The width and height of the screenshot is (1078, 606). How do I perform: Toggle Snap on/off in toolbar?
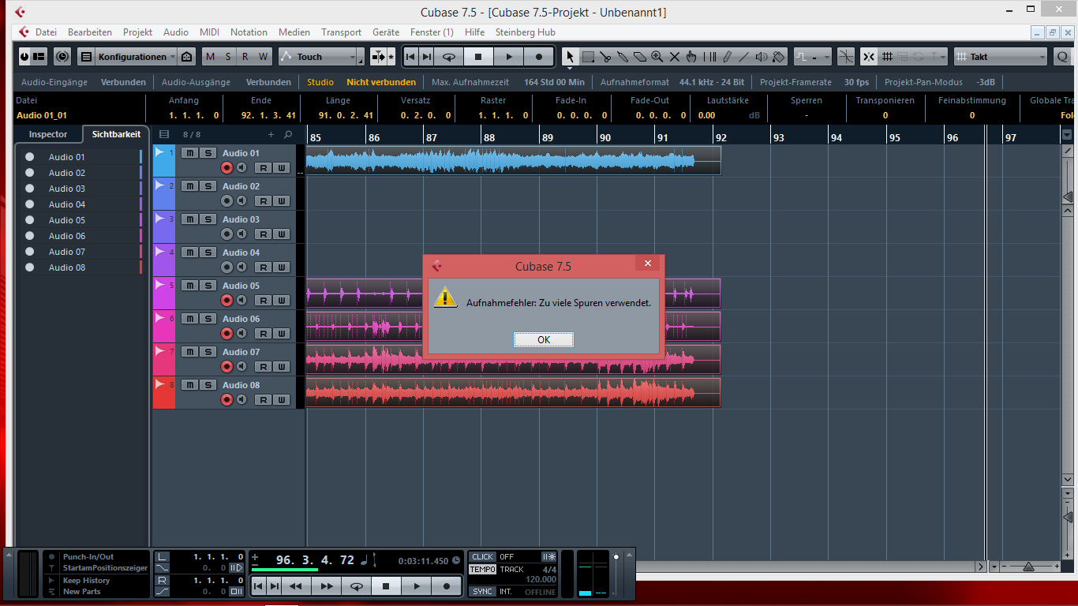[868, 57]
